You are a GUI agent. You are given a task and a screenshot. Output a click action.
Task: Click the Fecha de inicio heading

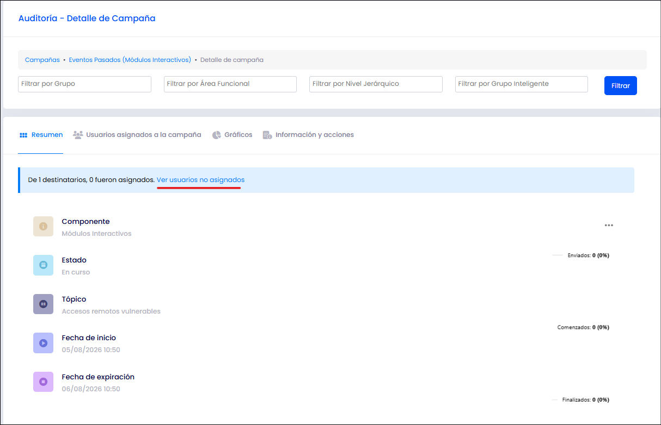click(89, 338)
